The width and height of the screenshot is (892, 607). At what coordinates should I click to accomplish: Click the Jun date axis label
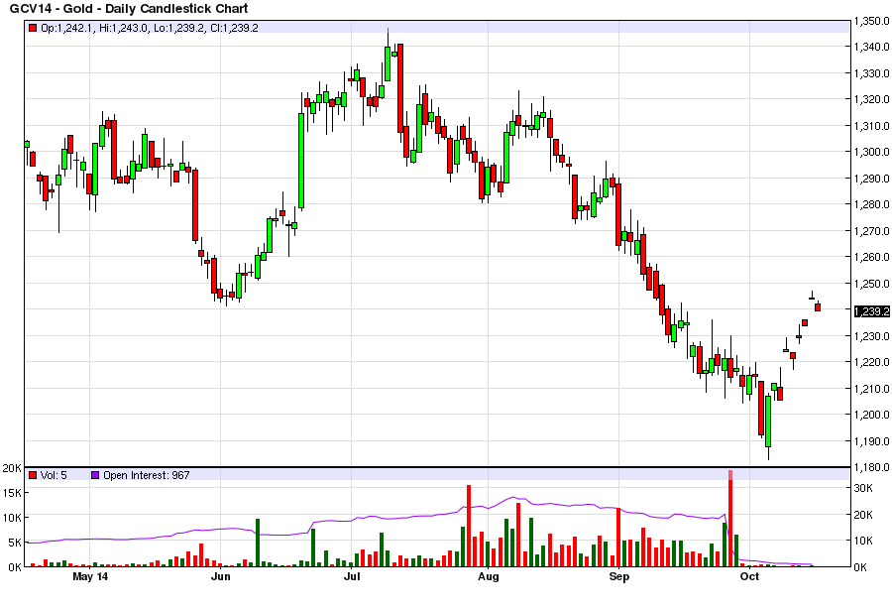pos(221,576)
